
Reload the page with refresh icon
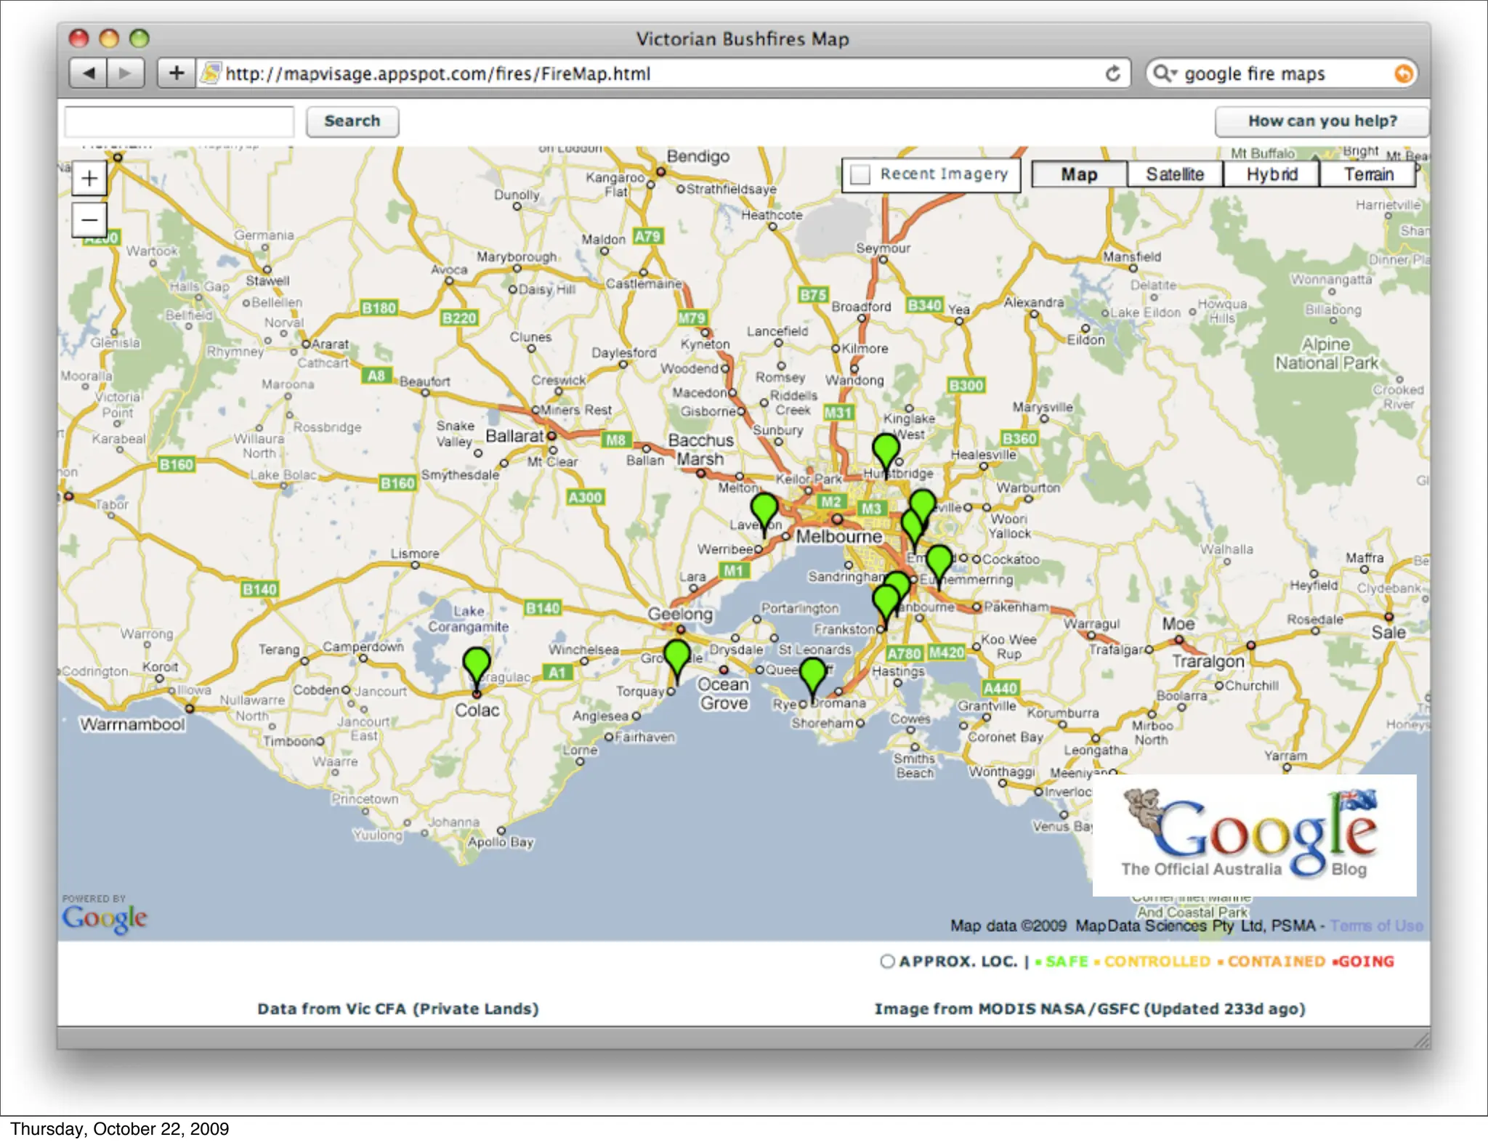1112,73
